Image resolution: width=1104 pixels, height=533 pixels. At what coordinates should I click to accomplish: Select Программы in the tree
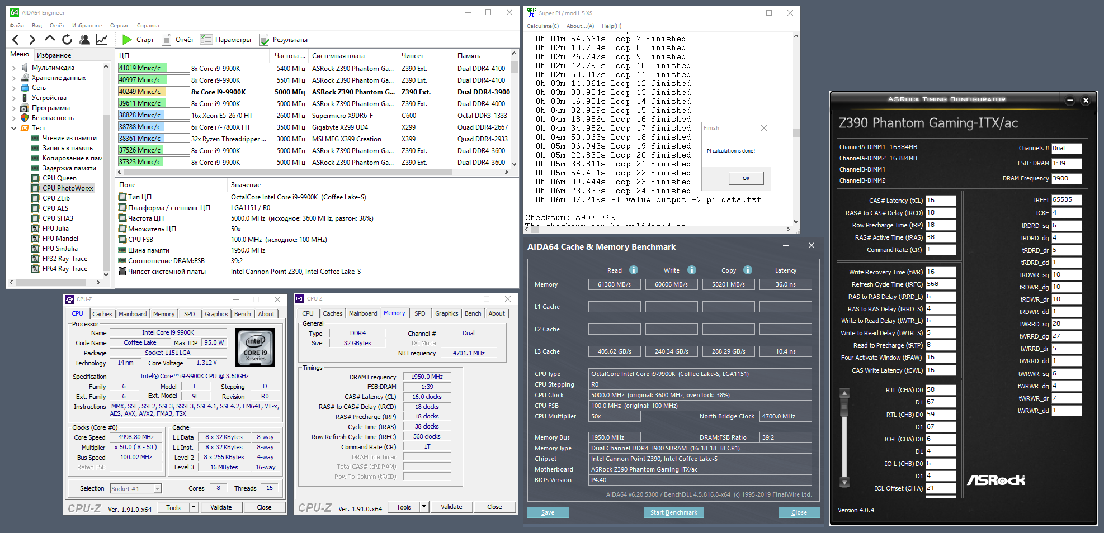coord(50,108)
